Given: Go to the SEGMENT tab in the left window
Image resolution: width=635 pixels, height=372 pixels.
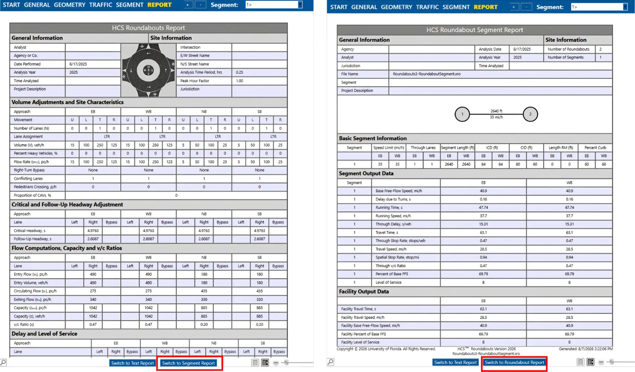Looking at the screenshot, I should click(x=130, y=5).
